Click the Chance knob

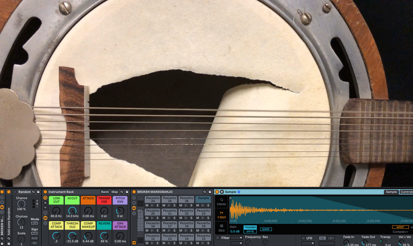click(x=21, y=204)
